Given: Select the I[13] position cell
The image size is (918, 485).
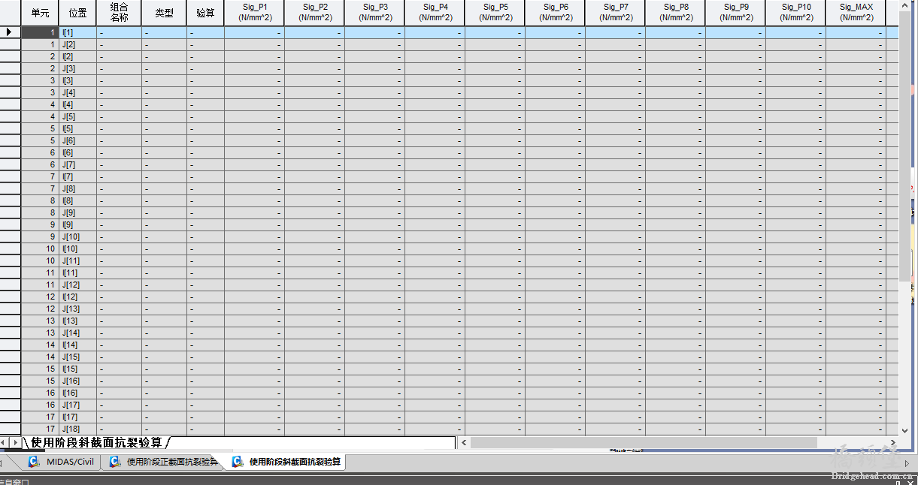Looking at the screenshot, I should (x=77, y=321).
